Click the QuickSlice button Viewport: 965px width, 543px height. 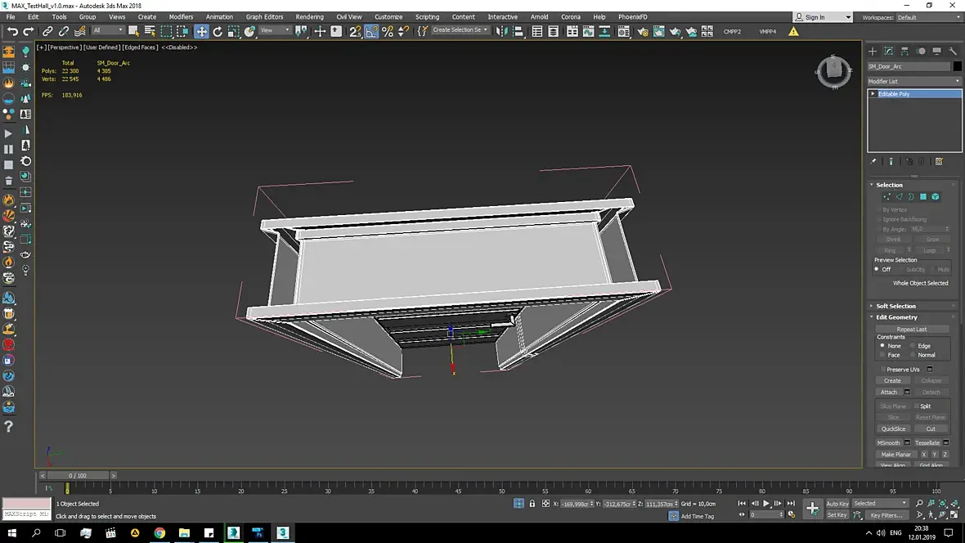pyautogui.click(x=893, y=429)
